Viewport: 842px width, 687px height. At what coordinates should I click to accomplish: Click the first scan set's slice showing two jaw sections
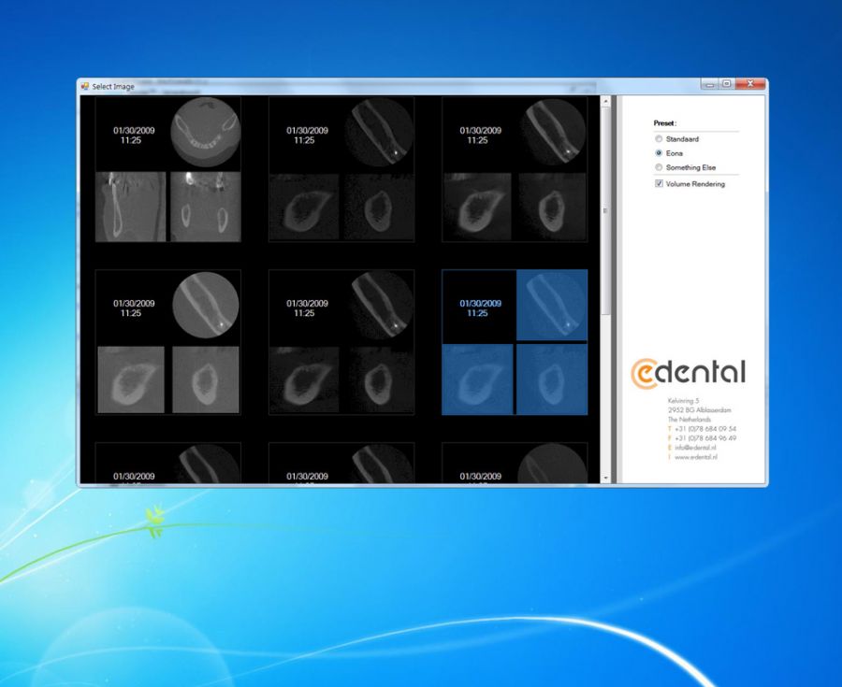point(206,207)
